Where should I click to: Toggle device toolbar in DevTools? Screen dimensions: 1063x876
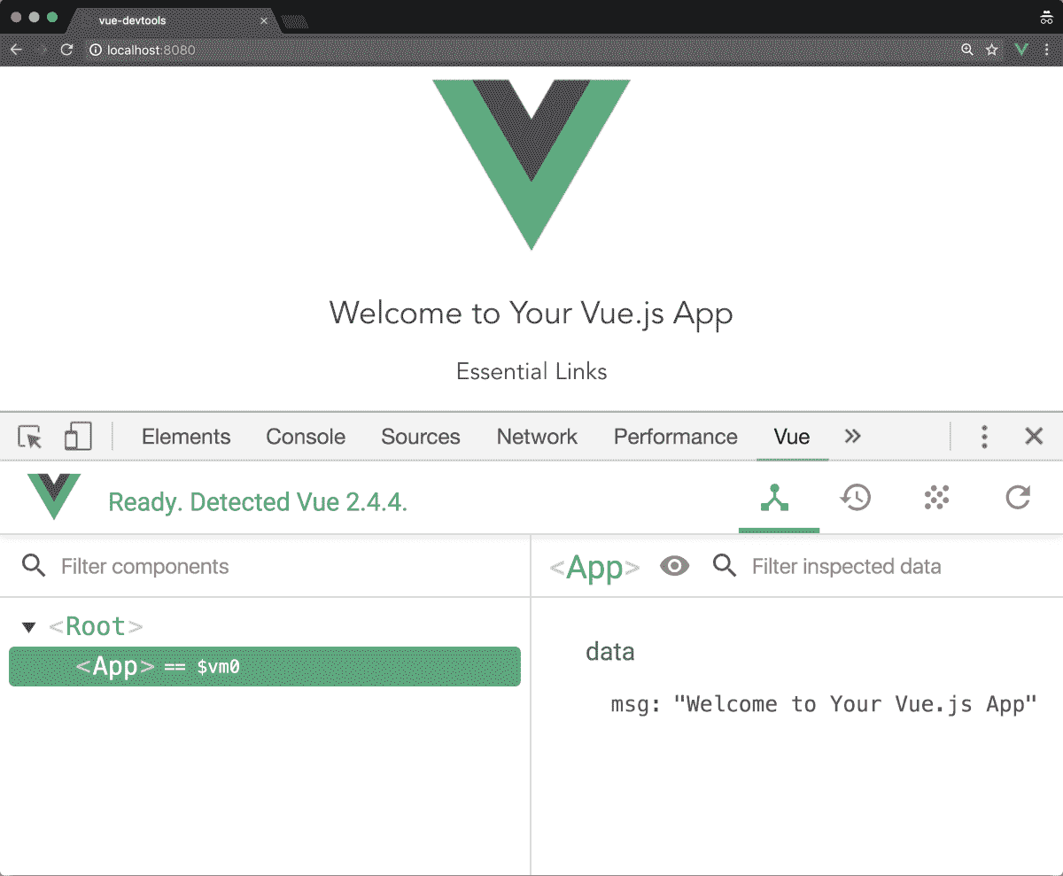coord(78,437)
